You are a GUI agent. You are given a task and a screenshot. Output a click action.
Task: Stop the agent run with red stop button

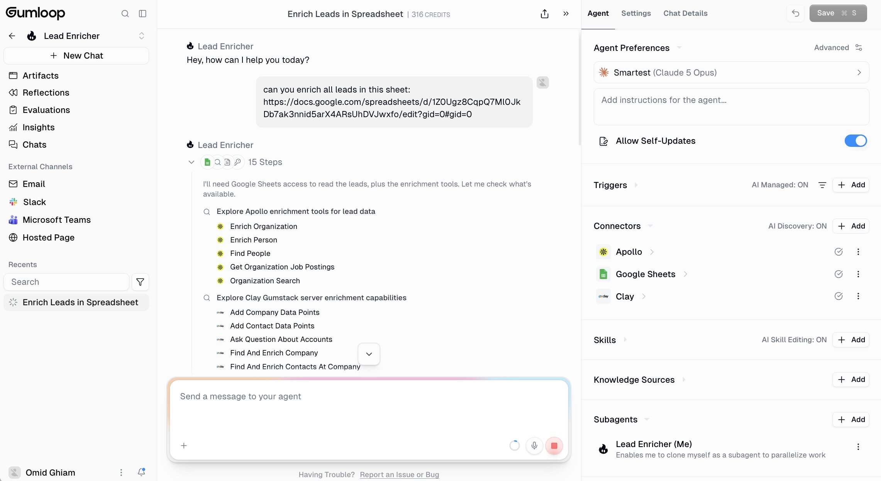tap(554, 446)
